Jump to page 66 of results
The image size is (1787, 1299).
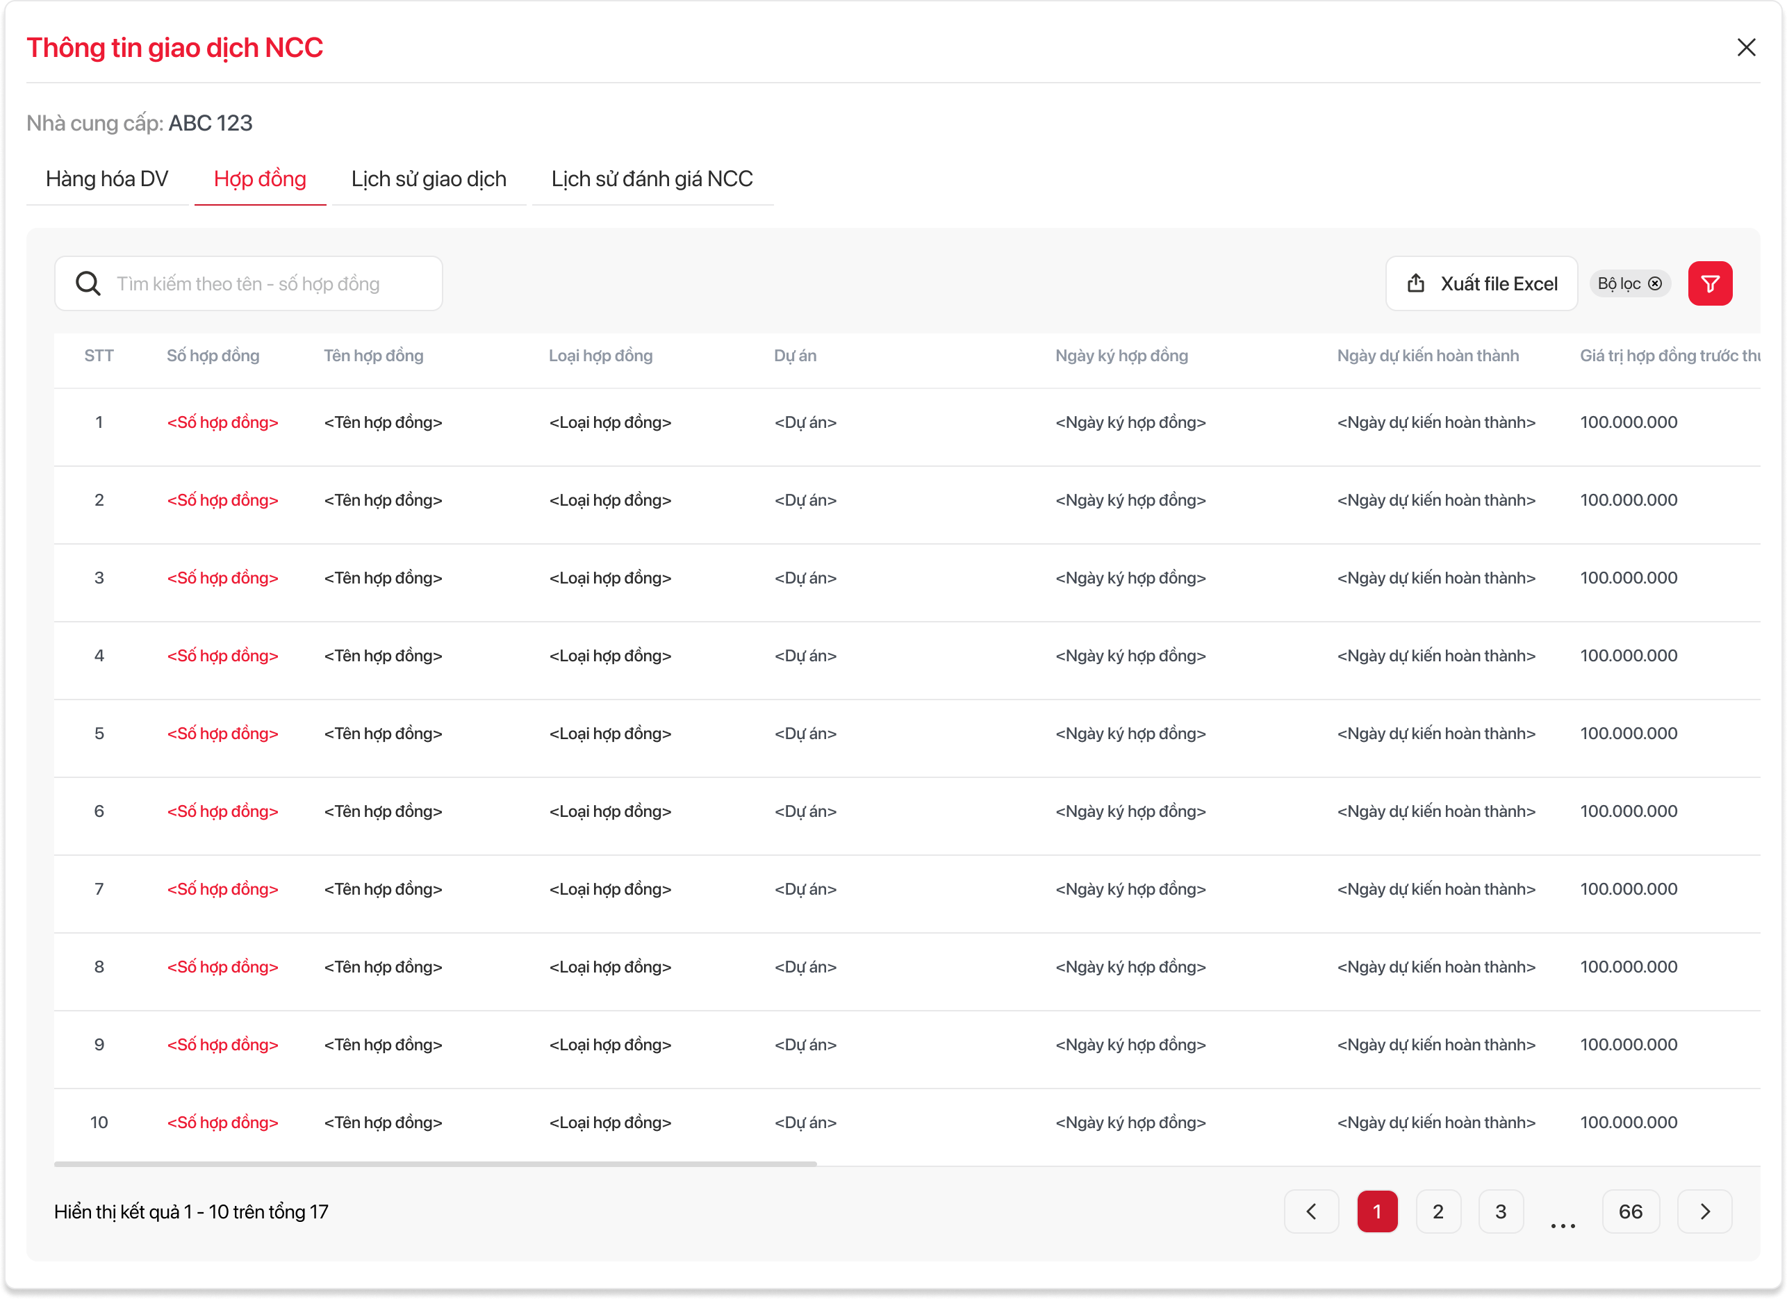coord(1630,1211)
